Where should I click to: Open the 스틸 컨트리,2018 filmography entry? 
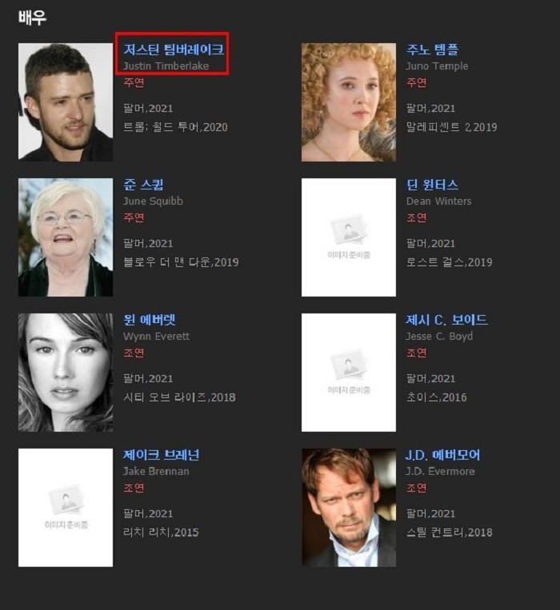(x=449, y=532)
